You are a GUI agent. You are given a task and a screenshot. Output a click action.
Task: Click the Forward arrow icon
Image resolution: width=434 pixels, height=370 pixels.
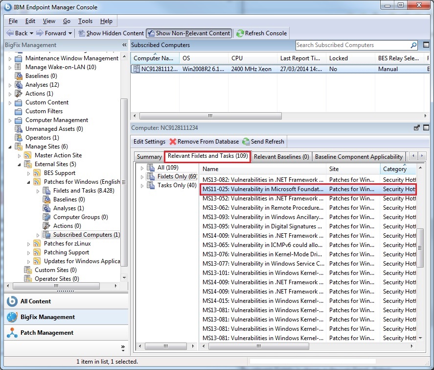point(40,33)
